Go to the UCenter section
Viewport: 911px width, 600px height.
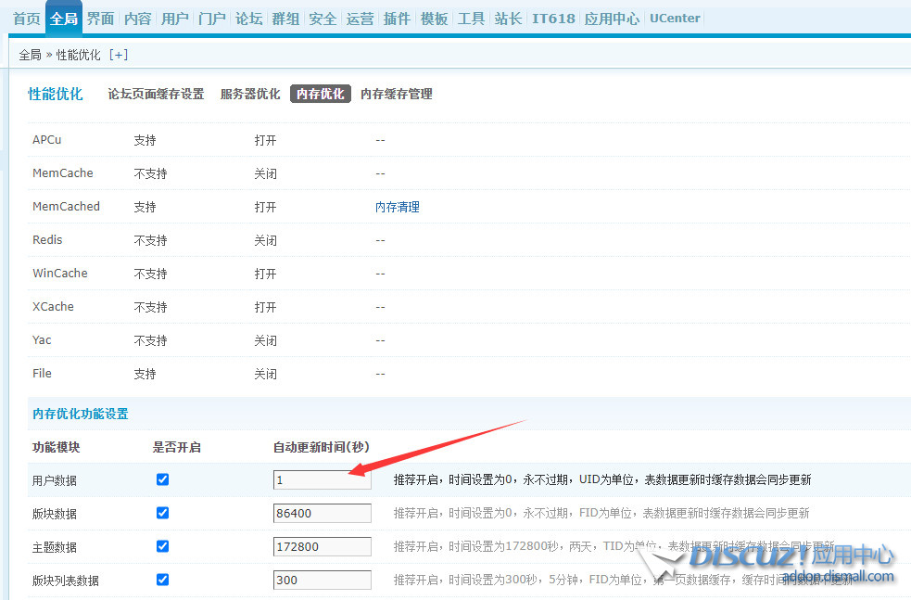(674, 18)
